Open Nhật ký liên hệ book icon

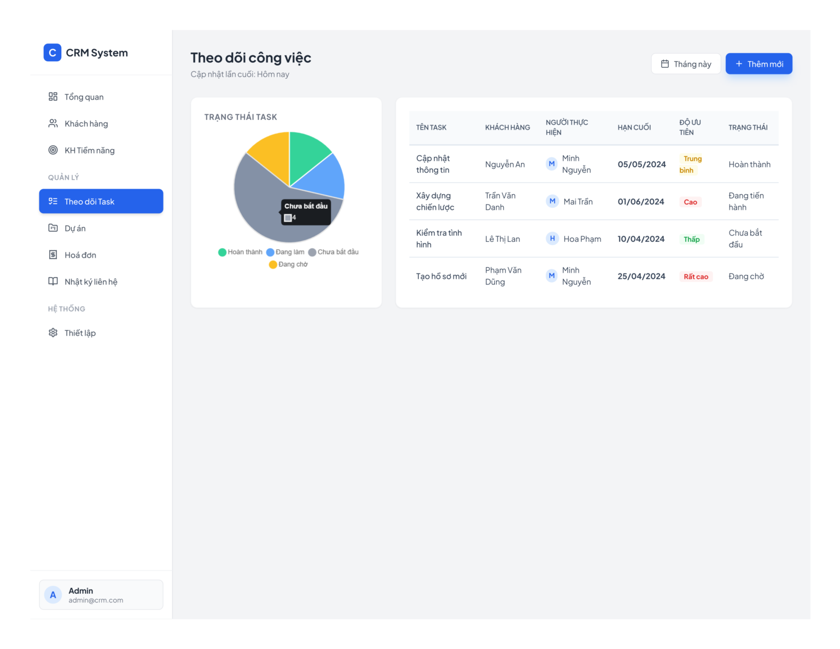click(53, 282)
